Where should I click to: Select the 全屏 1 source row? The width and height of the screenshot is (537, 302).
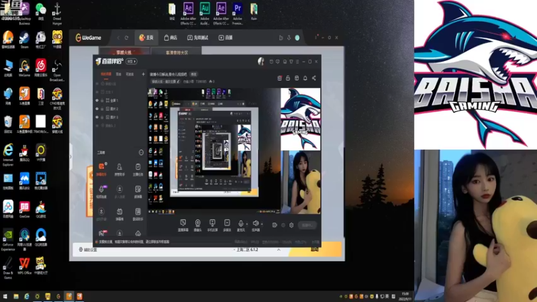120,100
